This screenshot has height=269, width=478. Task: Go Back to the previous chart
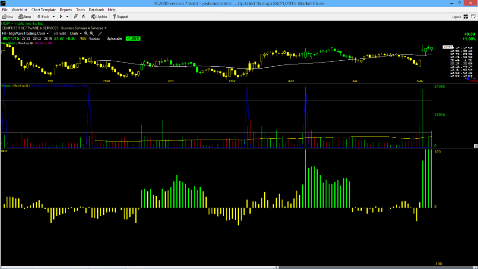point(43,17)
